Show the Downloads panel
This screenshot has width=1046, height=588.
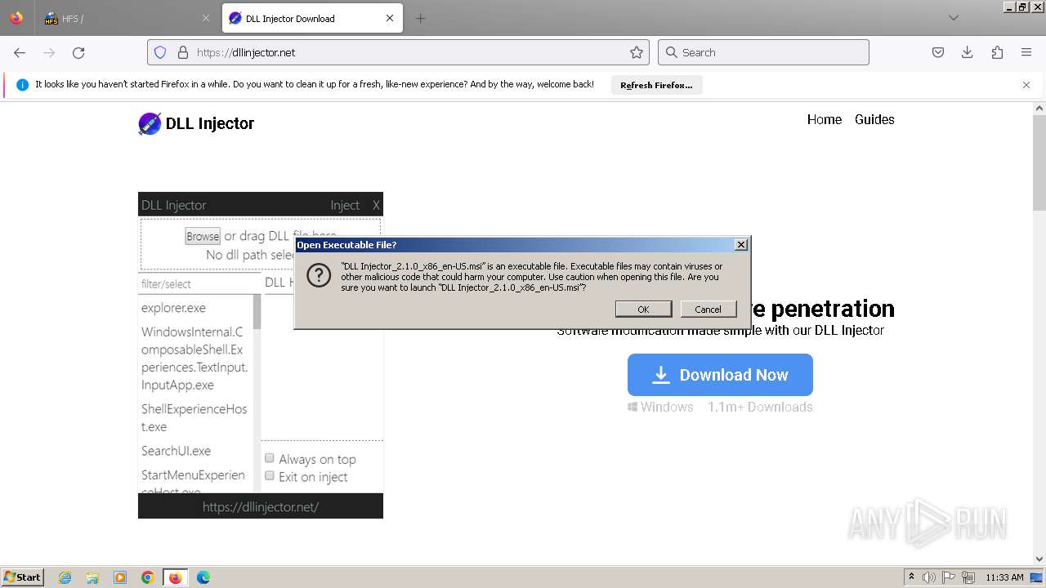pyautogui.click(x=968, y=52)
